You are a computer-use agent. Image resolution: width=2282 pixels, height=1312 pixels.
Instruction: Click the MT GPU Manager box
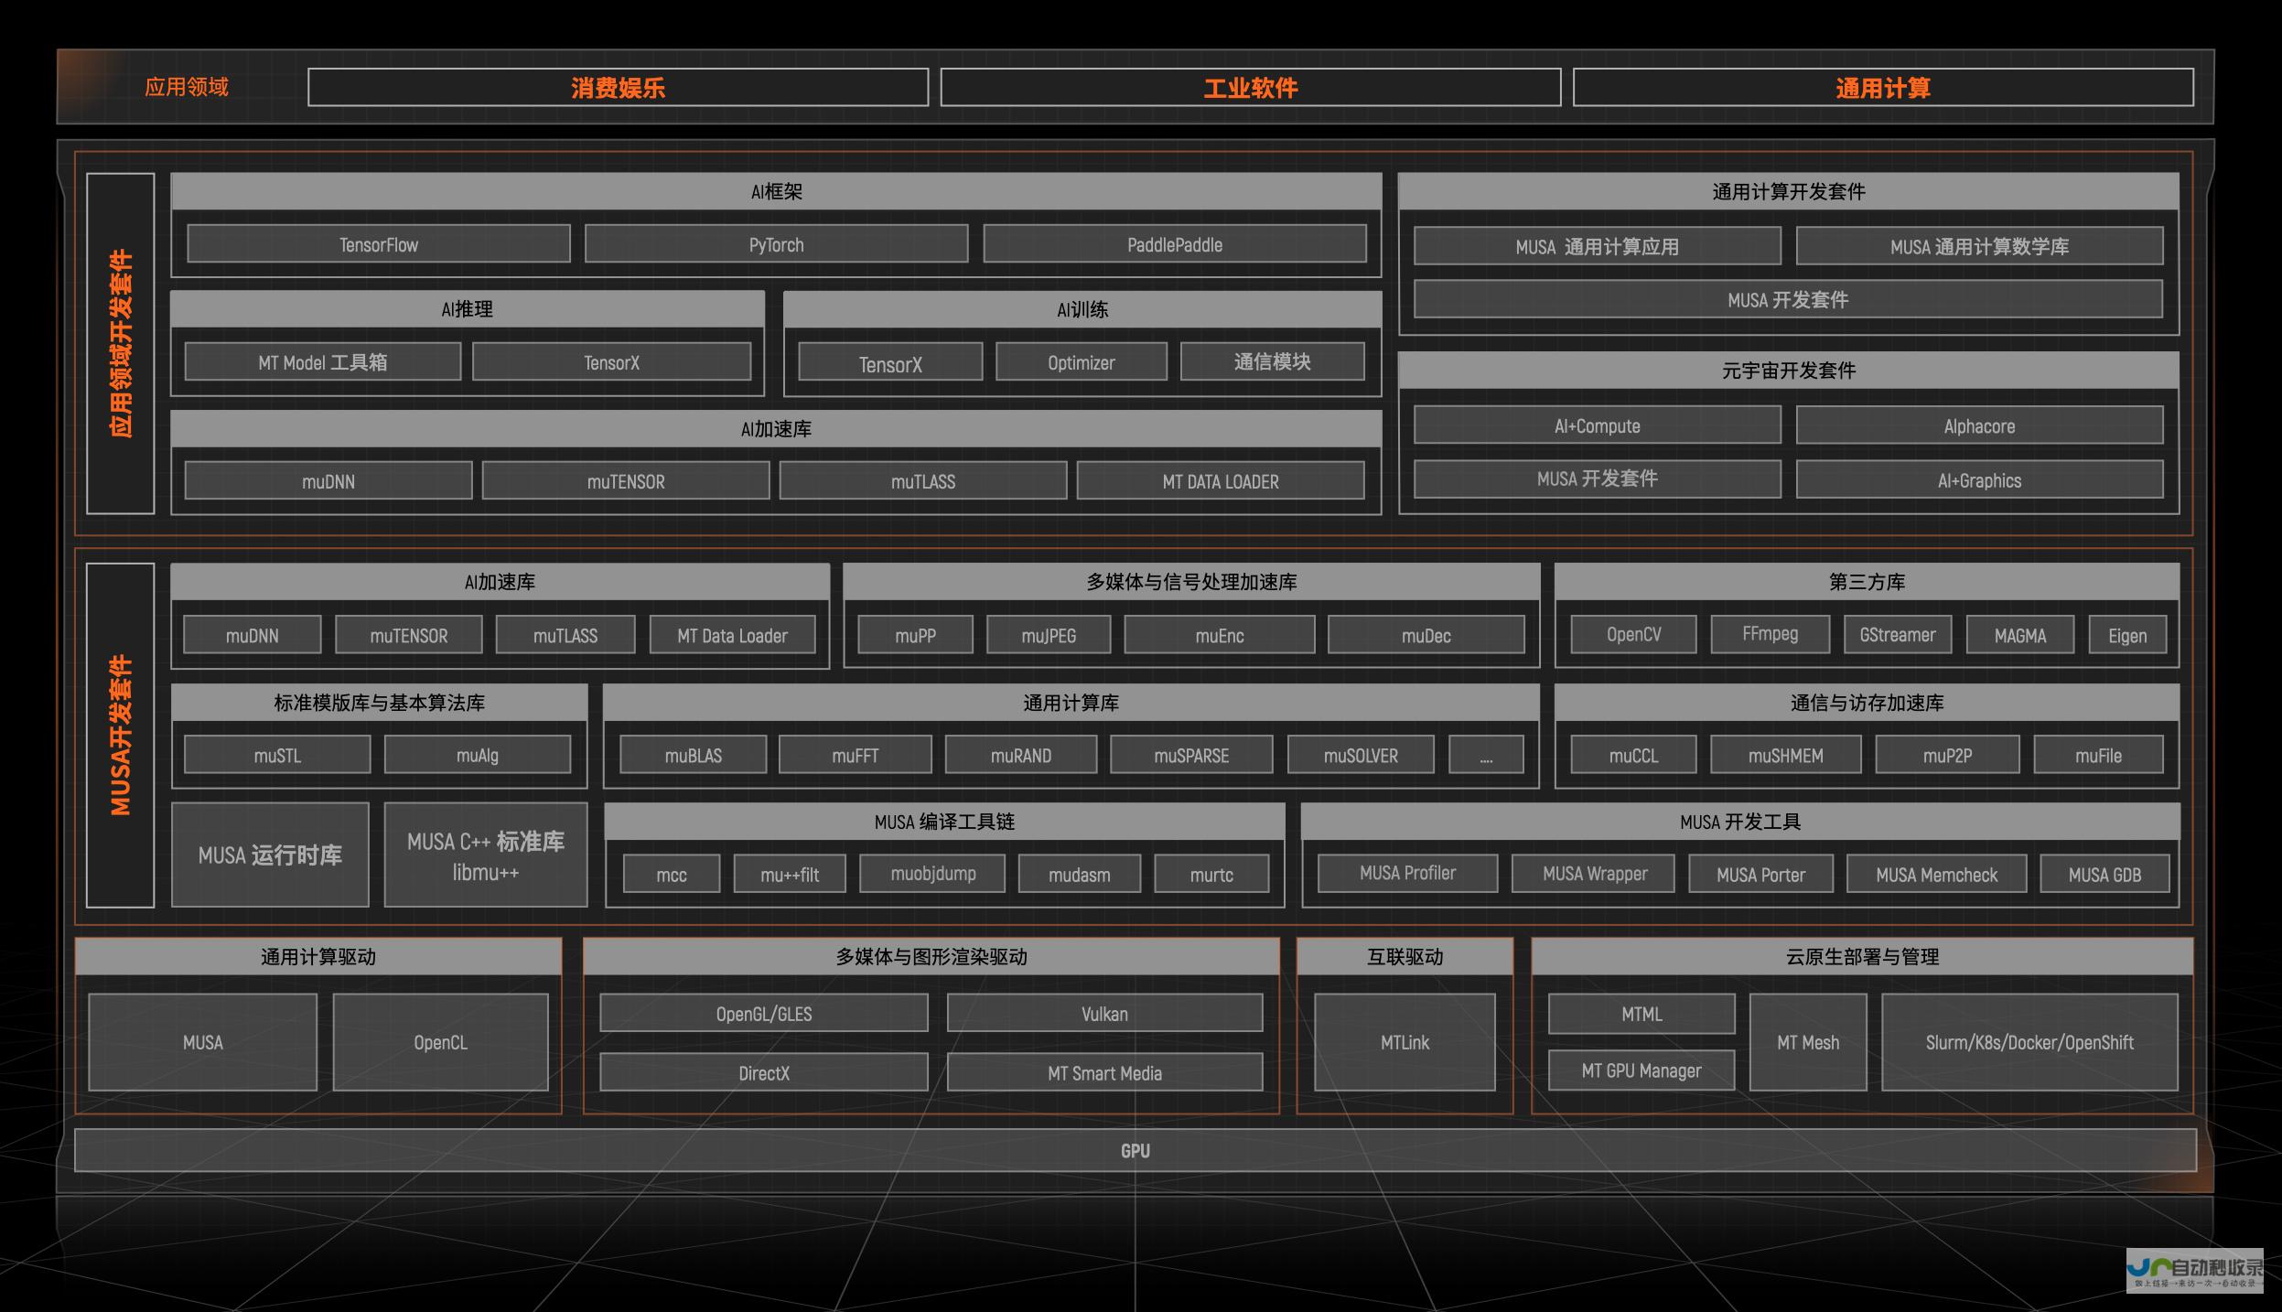[1642, 1070]
